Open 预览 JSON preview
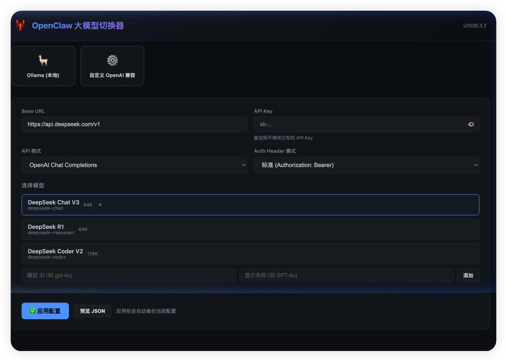This screenshot has height=362, width=507. tap(93, 311)
